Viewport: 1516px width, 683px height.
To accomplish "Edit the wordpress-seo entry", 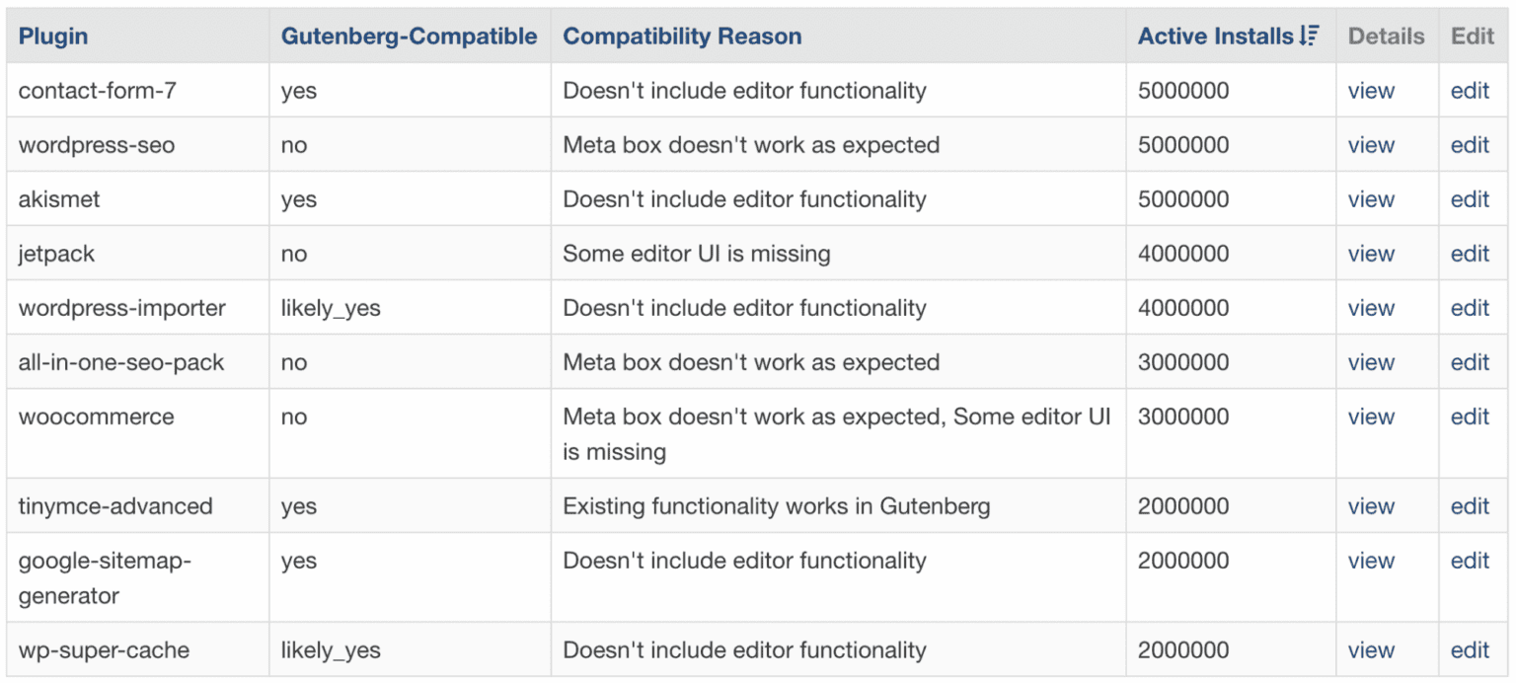I will tap(1471, 144).
